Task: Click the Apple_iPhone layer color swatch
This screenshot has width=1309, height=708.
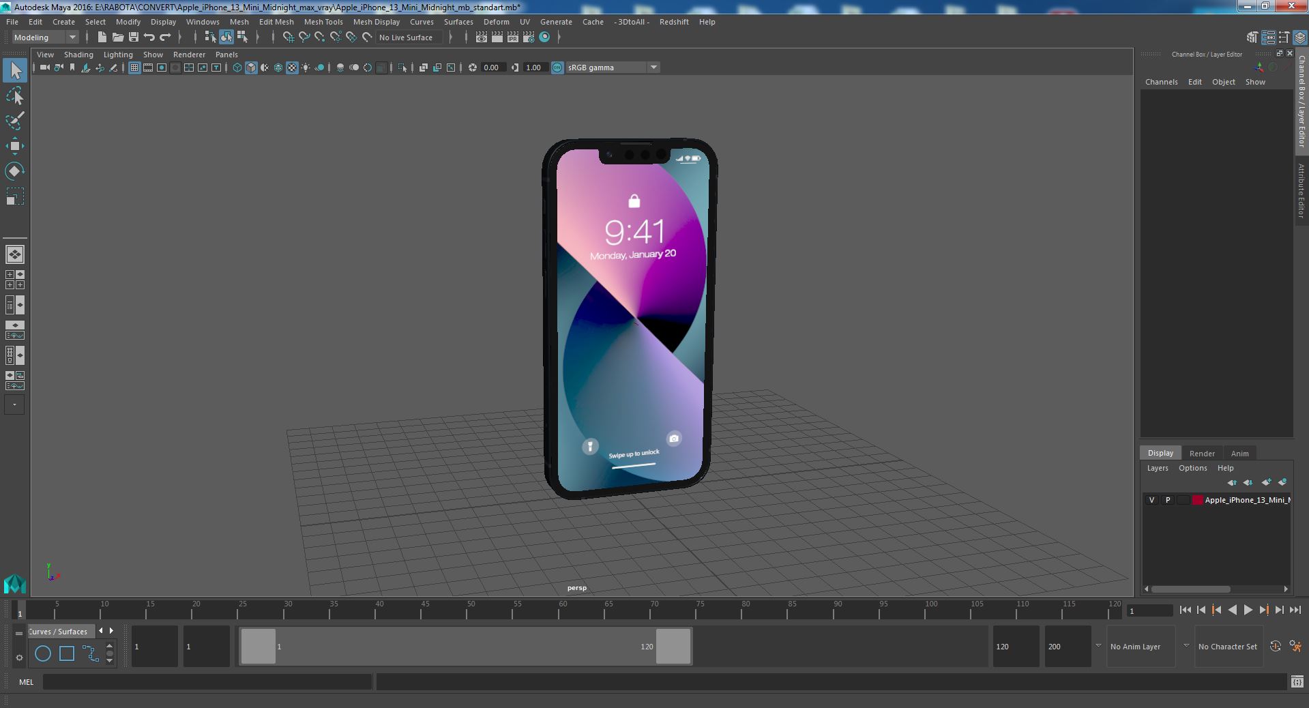Action: click(1197, 500)
